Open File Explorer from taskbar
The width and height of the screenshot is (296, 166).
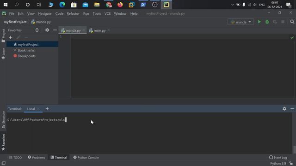point(97,5)
